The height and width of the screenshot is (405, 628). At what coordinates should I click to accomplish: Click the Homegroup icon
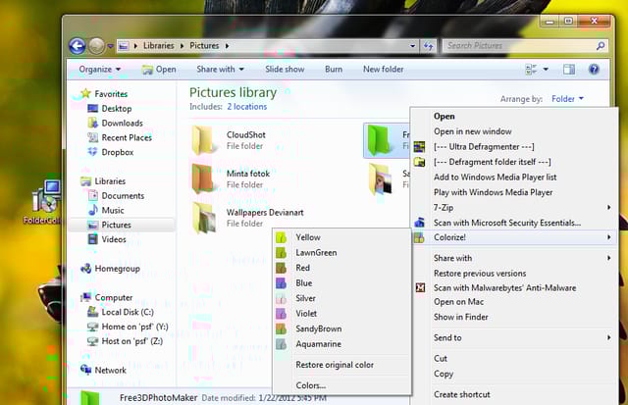point(85,268)
